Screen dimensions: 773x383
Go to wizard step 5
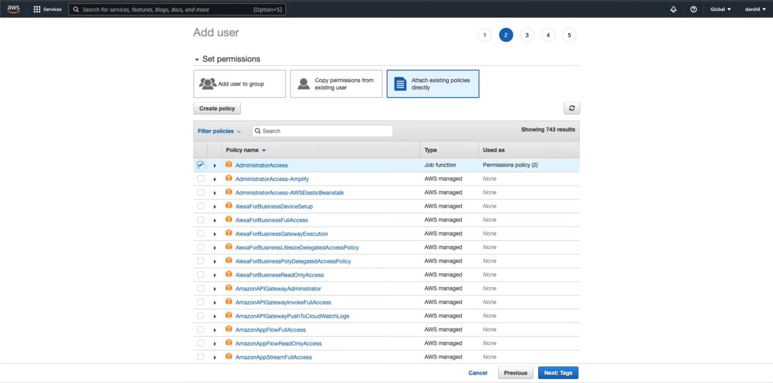tap(569, 35)
